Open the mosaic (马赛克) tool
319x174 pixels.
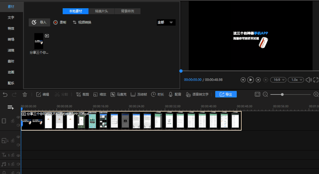[118, 95]
